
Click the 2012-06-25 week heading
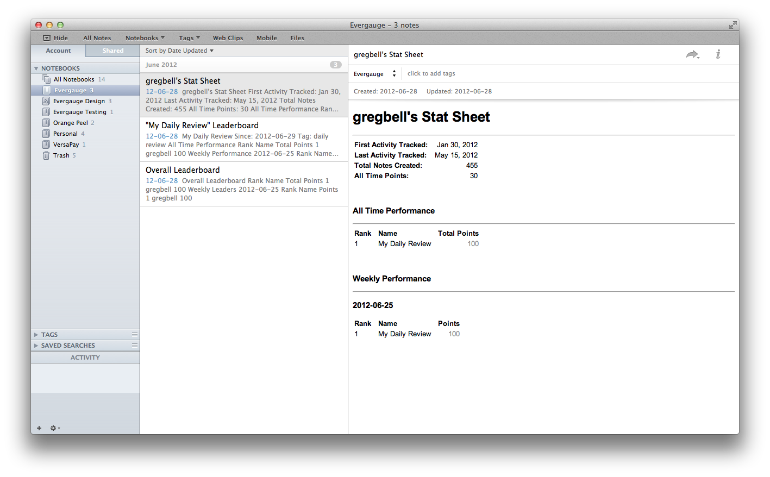pos(373,305)
